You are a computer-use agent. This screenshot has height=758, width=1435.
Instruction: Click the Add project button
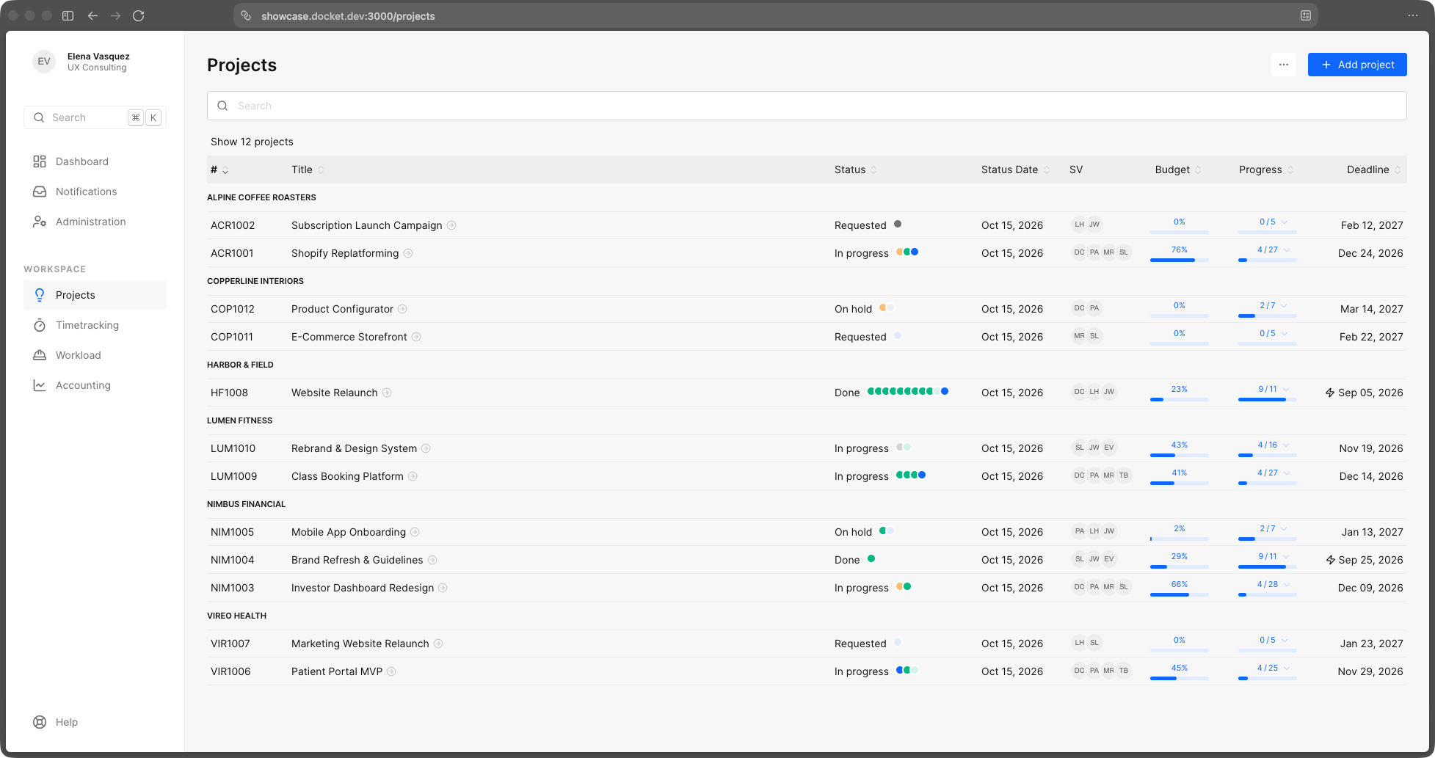click(x=1357, y=65)
